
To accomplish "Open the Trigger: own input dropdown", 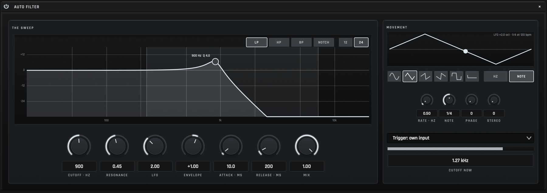I will tap(460, 138).
